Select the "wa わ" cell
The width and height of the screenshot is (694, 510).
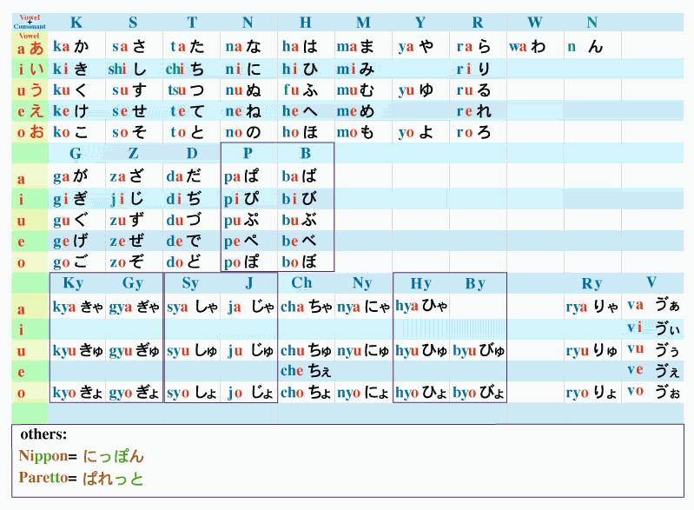pos(527,47)
